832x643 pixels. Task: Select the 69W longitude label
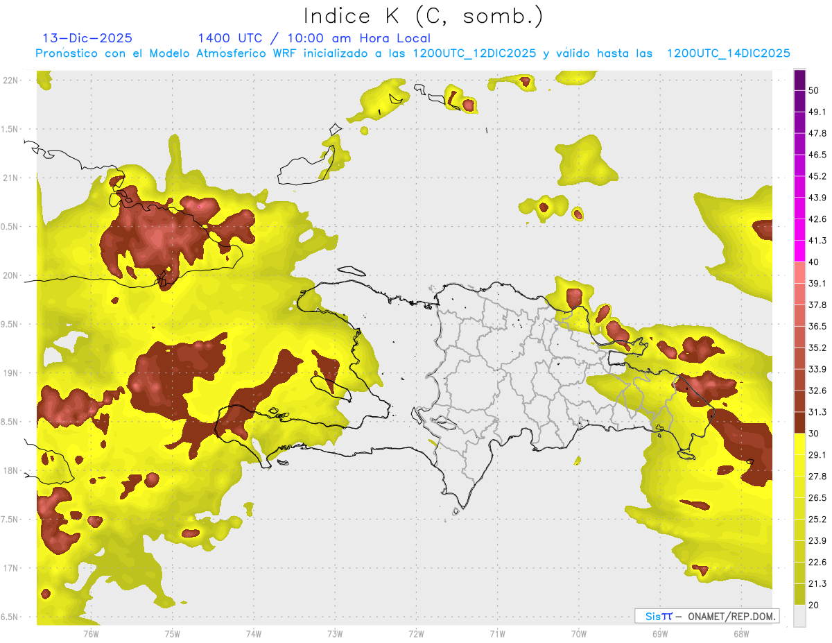[659, 633]
